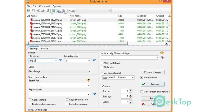Image resolution: width=197 pixels, height=112 pixels.
Task: Click the file icon of screen_20130804_210647.png
Action: pos(32,34)
